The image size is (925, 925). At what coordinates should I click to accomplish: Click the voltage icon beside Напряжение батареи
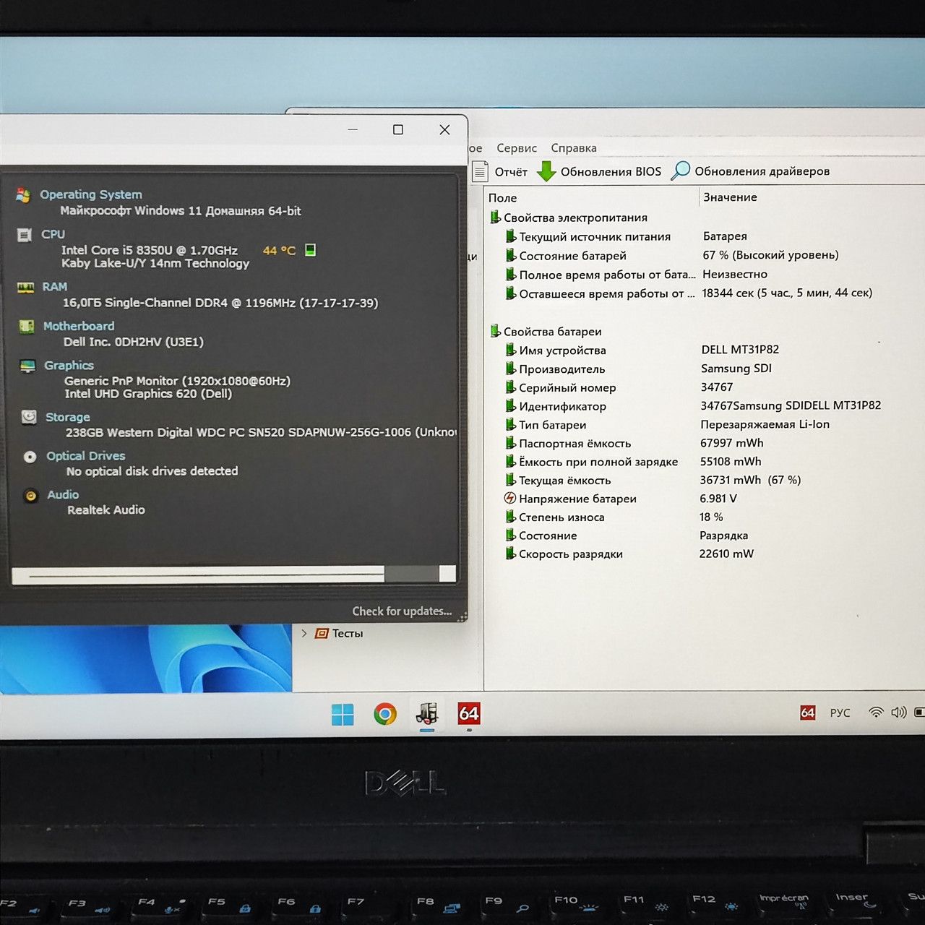click(510, 498)
